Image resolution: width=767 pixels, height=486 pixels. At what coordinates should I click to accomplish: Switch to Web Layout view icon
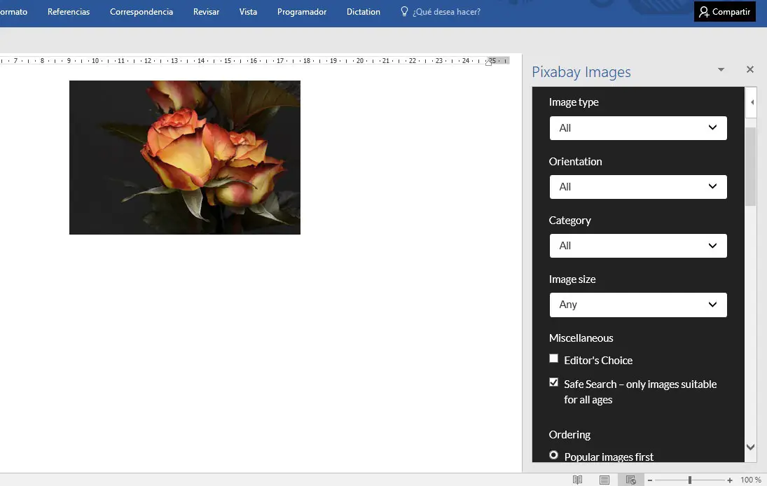click(631, 480)
